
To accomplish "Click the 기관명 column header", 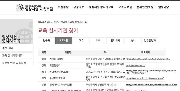I will [x=68, y=52].
